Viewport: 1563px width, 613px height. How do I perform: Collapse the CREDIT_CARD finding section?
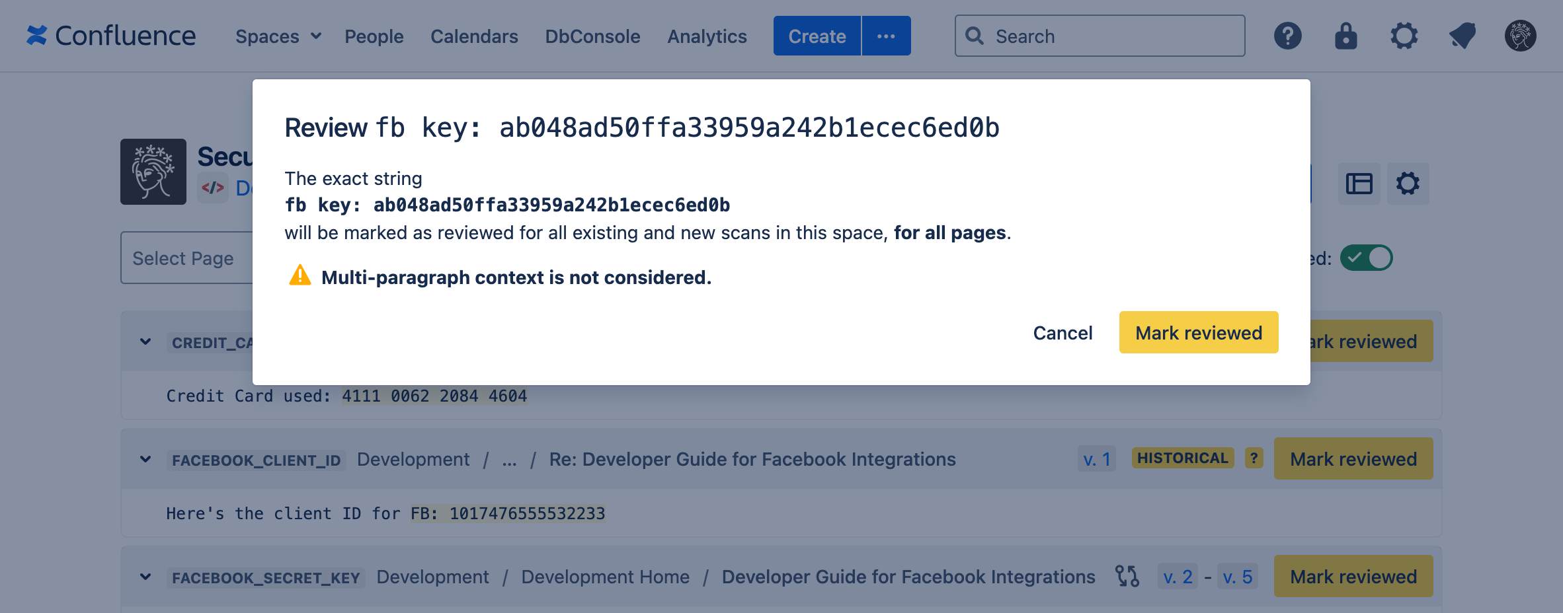145,342
